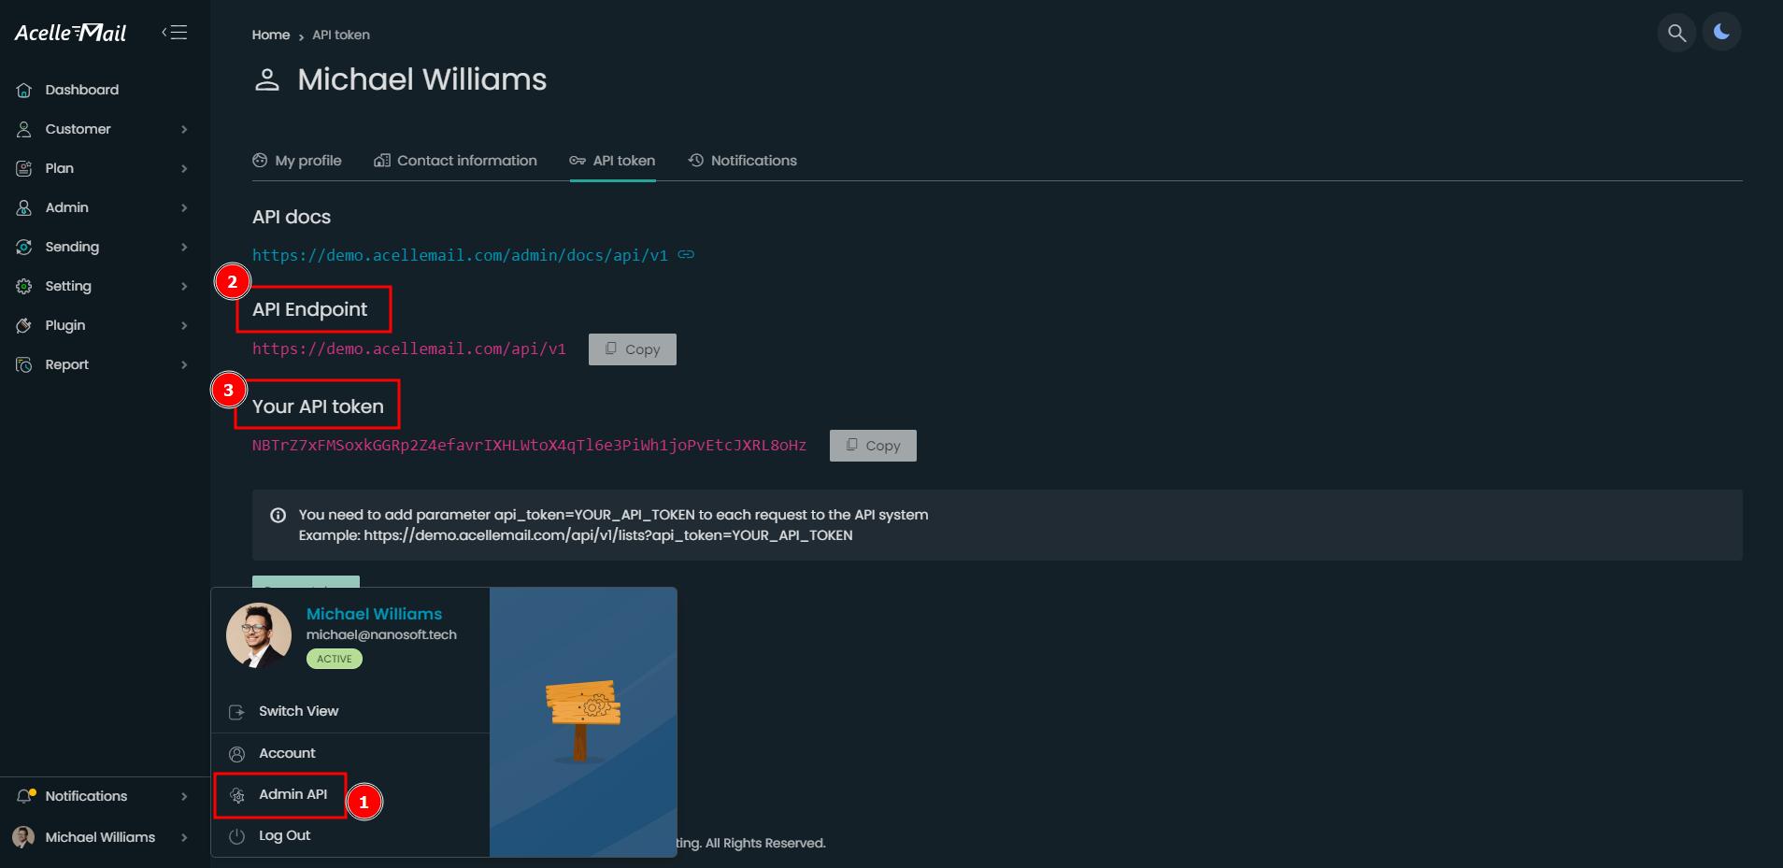This screenshot has height=868, width=1783.
Task: Click the Notifications bell icon in the sidebar
Action: click(25, 796)
